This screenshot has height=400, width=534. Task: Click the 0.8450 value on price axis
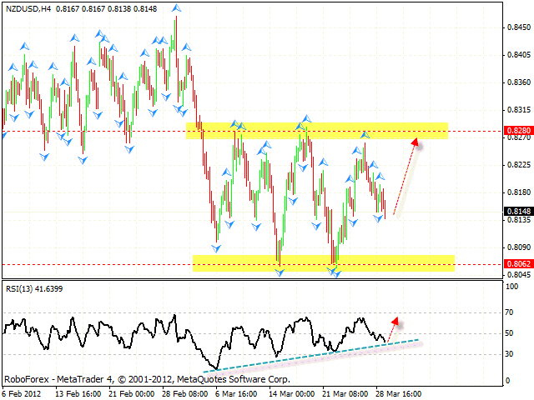click(518, 27)
